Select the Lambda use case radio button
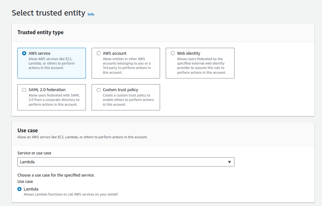The width and height of the screenshot is (322, 206). (20, 189)
